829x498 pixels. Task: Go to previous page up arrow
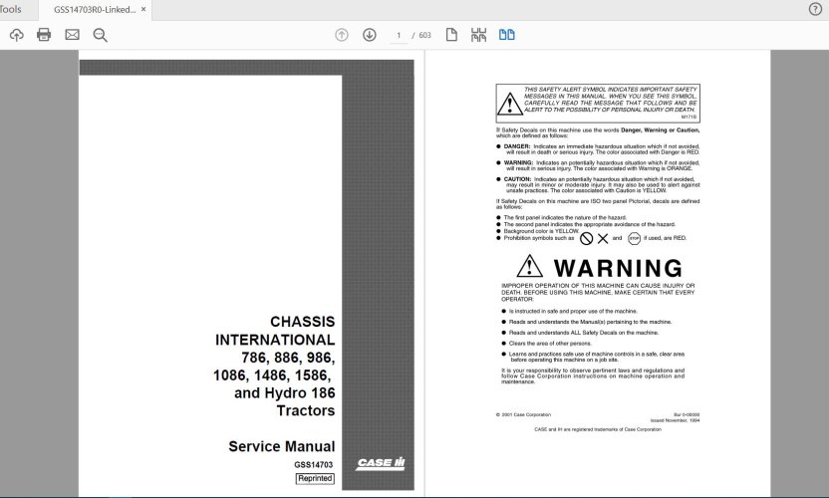pos(342,35)
